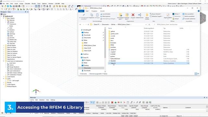Click the view cube in RFEM workspace

click(203, 18)
